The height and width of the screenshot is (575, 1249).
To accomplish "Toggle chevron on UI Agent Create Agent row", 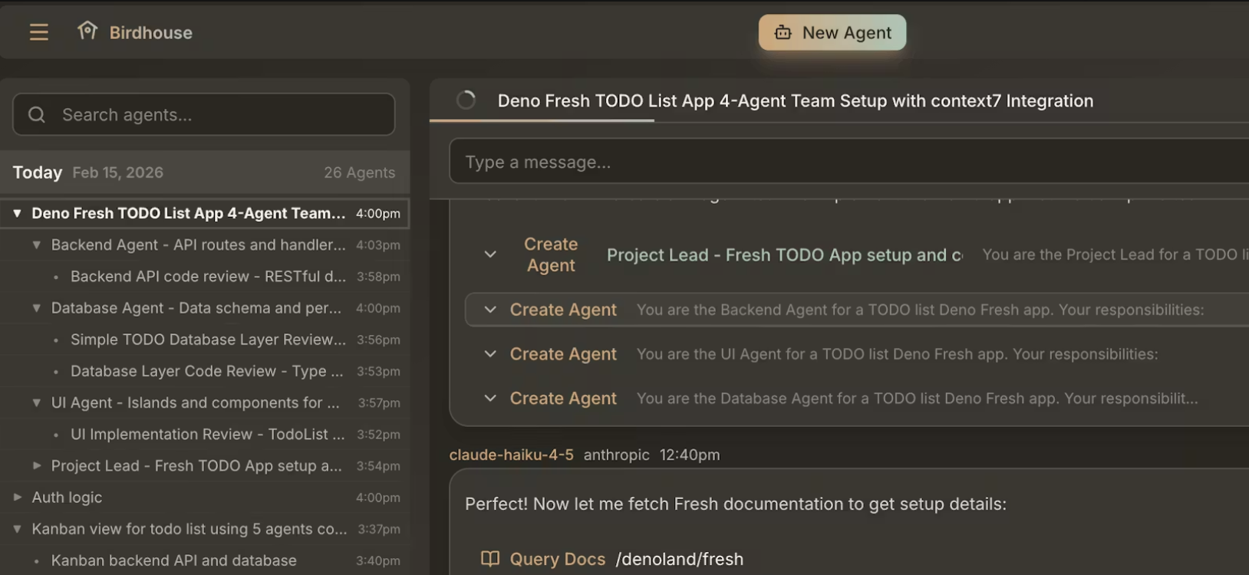I will (x=490, y=354).
